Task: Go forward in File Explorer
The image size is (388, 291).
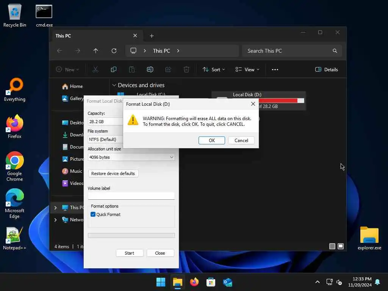Action: pyautogui.click(x=78, y=51)
